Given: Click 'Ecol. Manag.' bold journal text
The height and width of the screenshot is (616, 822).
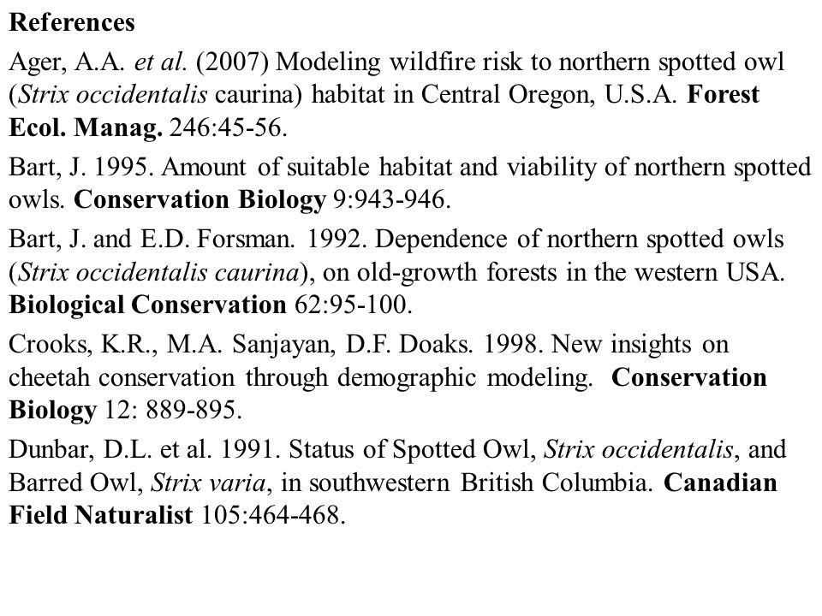Looking at the screenshot, I should 86,127.
